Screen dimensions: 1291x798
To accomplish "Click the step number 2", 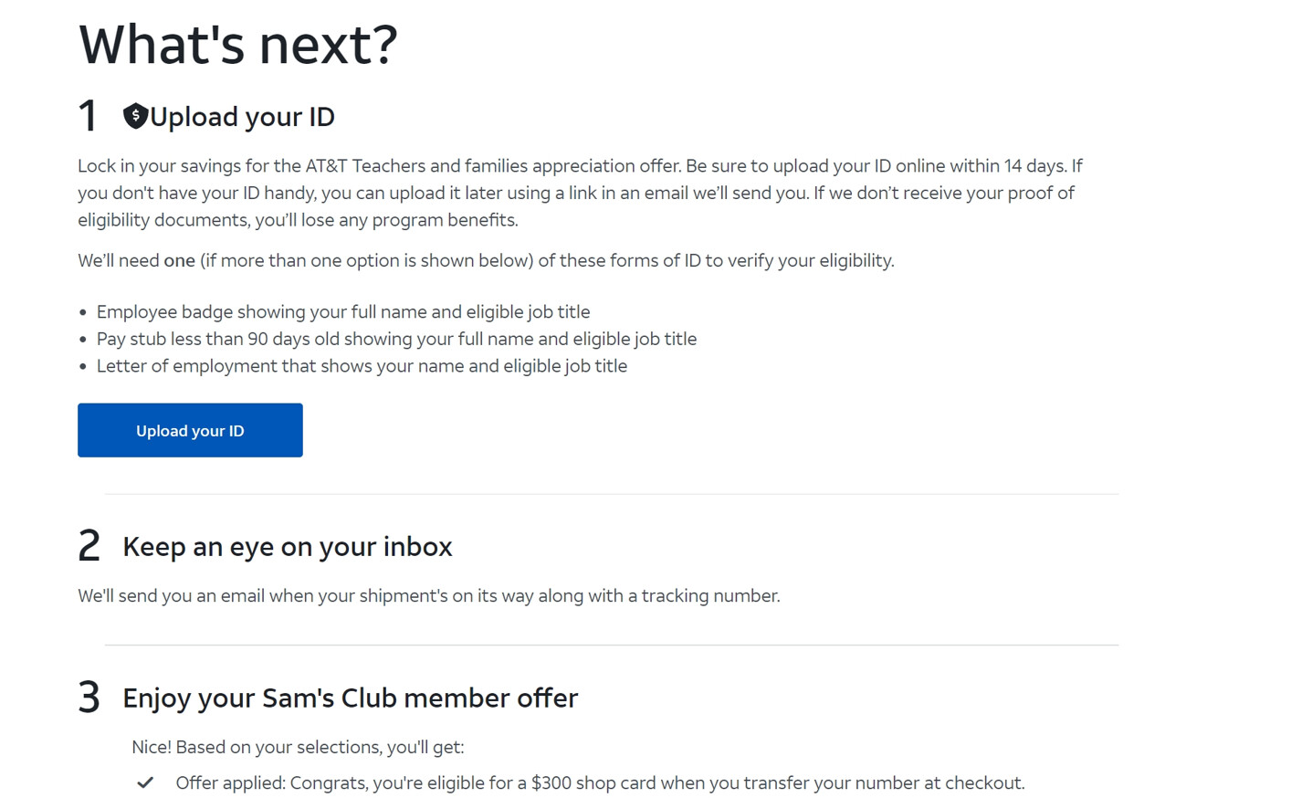I will click(89, 546).
